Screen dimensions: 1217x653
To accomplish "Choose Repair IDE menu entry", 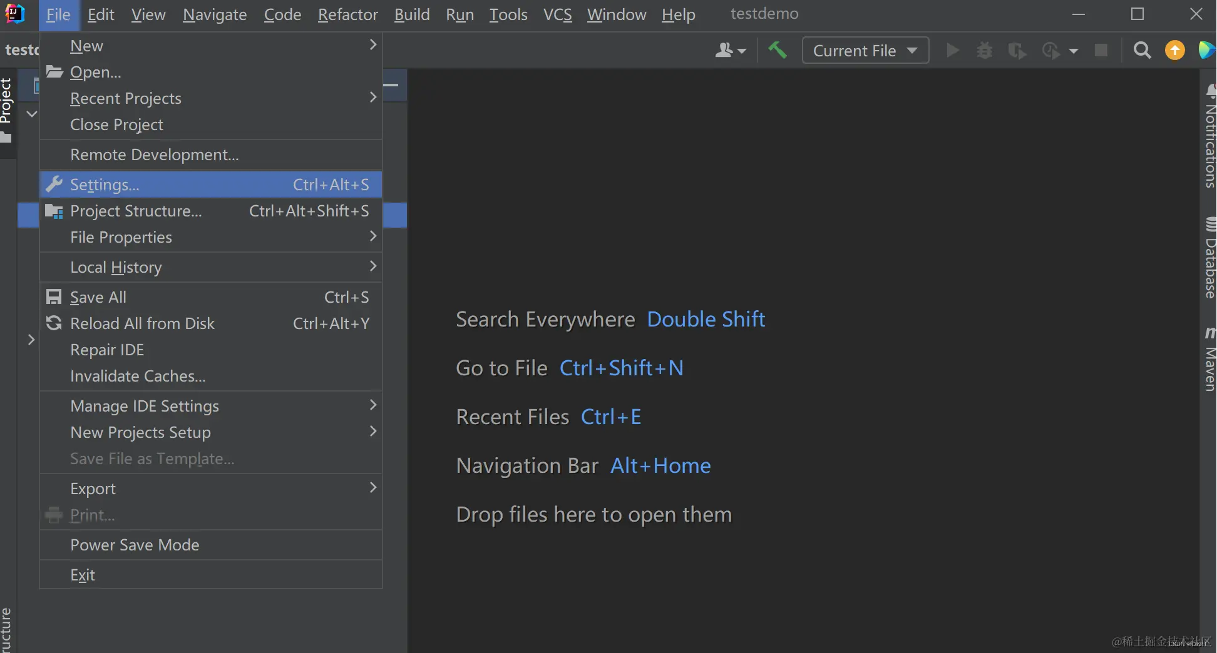I will 211,350.
